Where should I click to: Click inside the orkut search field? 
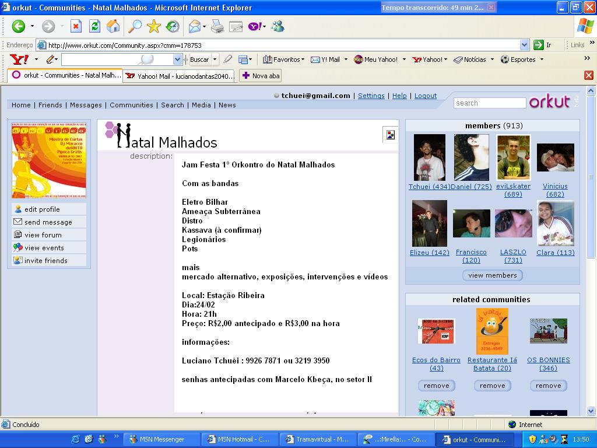point(490,103)
